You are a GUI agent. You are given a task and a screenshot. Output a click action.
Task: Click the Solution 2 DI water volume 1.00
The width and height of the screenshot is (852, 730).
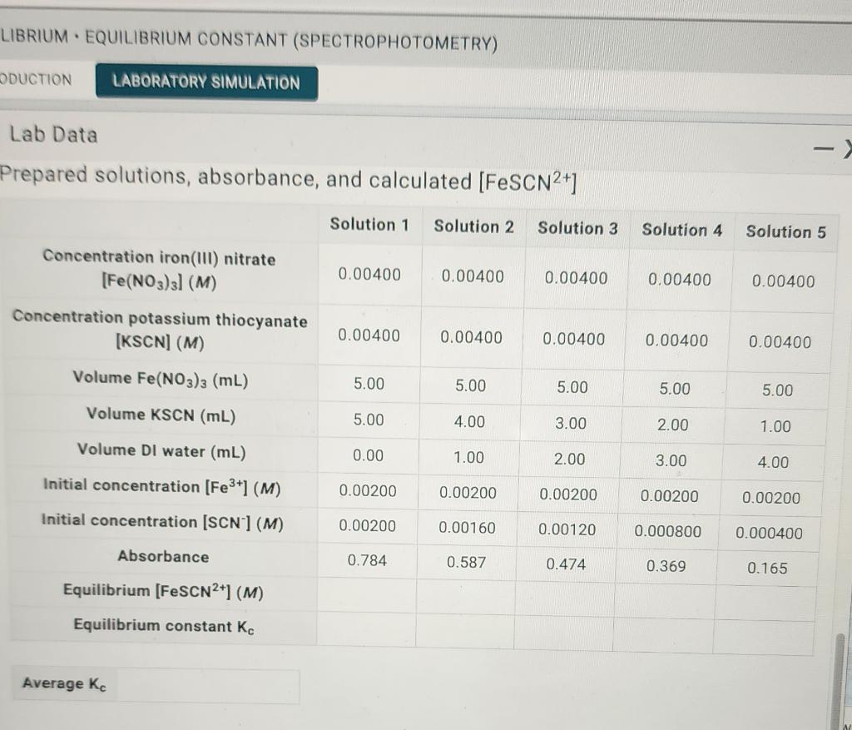click(x=467, y=456)
